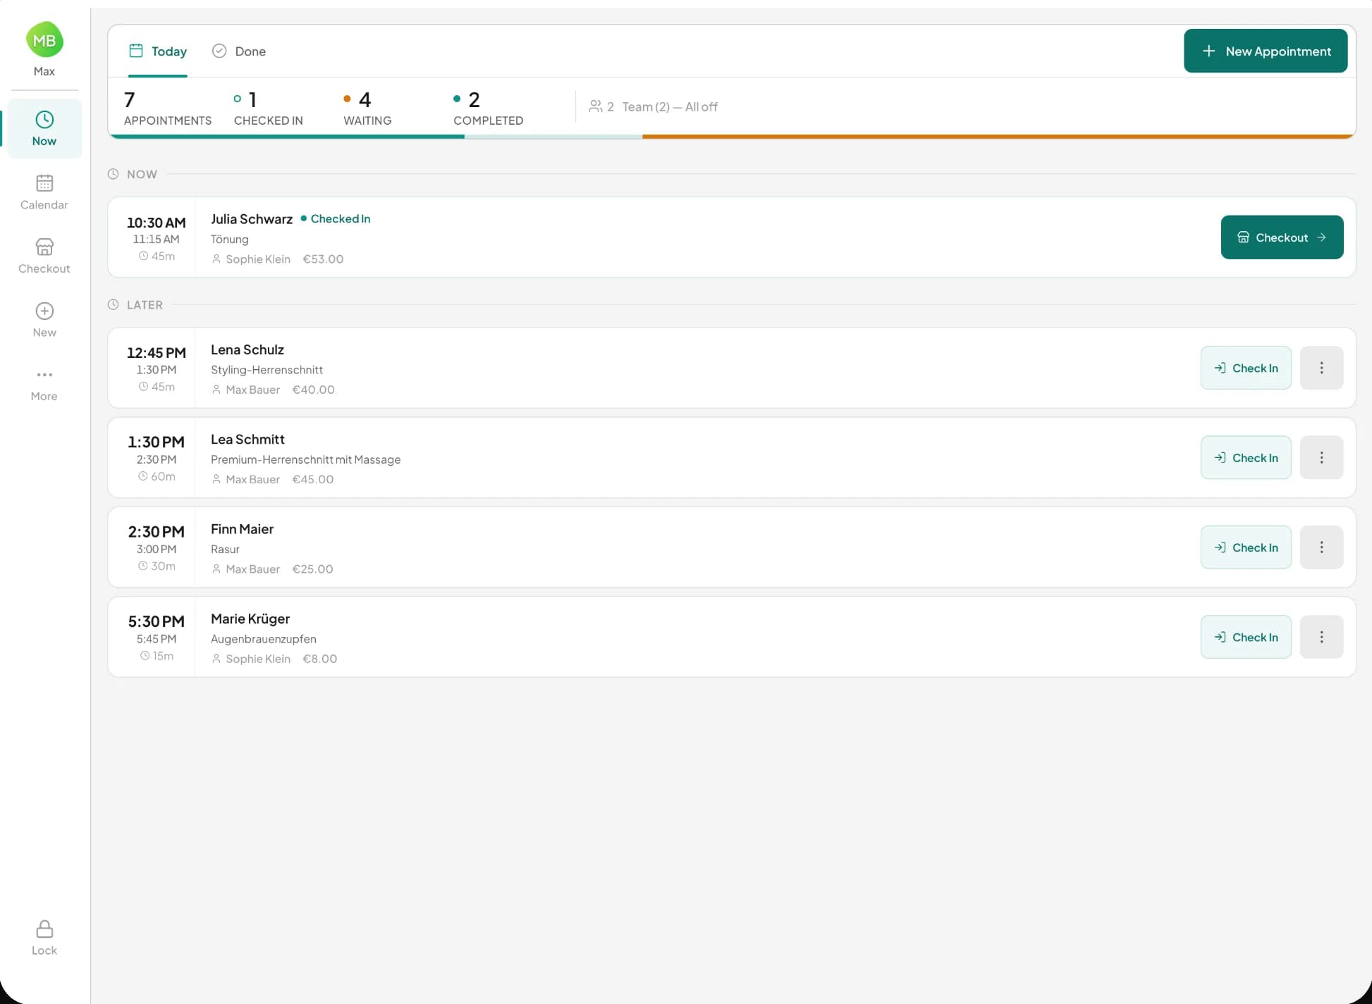Check in Lea Schmitt
This screenshot has height=1004, width=1372.
click(1246, 457)
